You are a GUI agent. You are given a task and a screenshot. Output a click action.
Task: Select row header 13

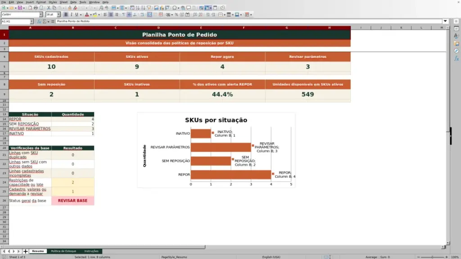[x=4, y=115]
